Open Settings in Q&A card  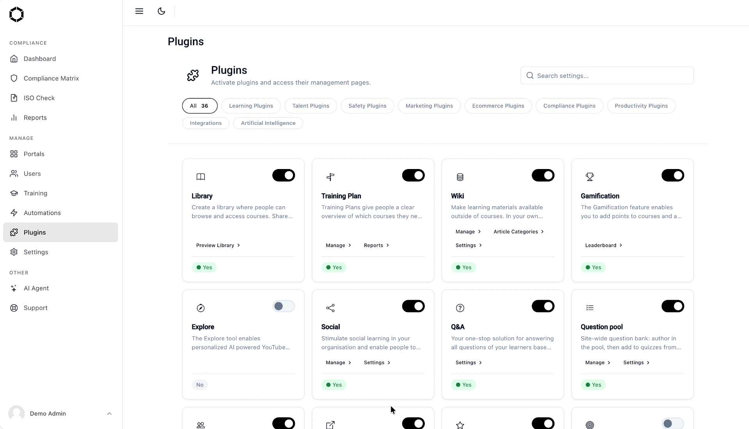469,363
